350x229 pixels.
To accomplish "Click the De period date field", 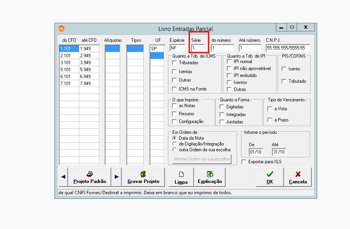I will pos(256,152).
